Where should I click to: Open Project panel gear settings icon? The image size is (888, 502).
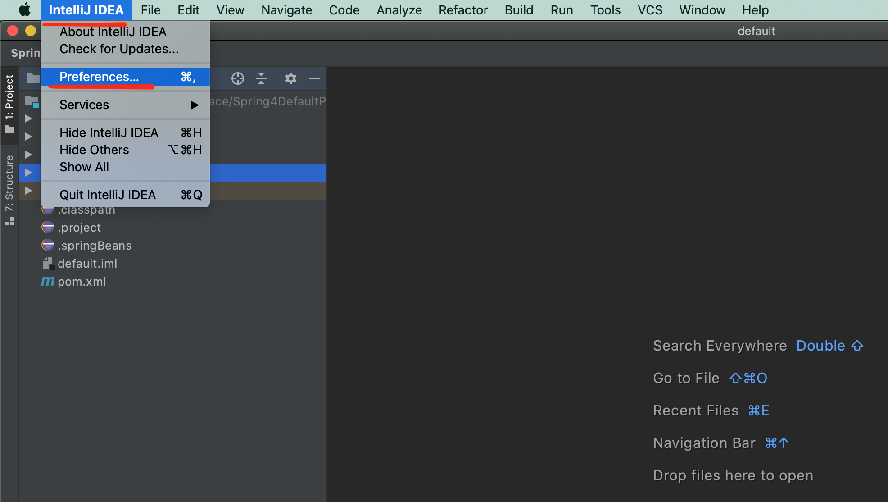291,78
